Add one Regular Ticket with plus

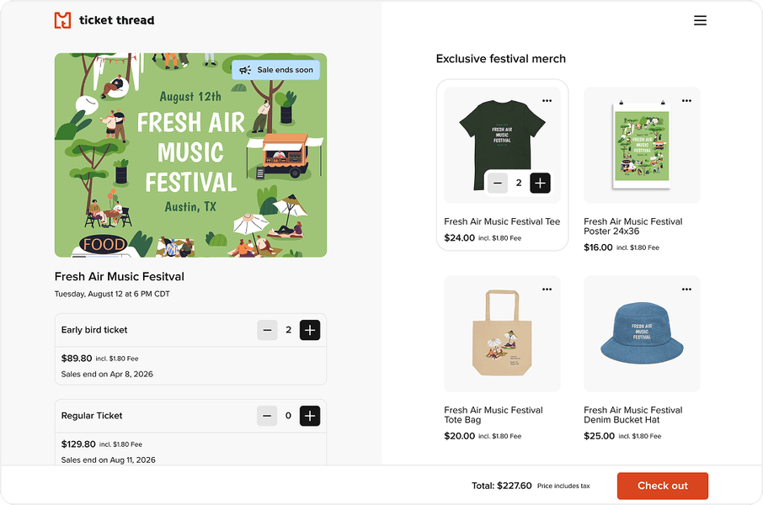tap(310, 415)
